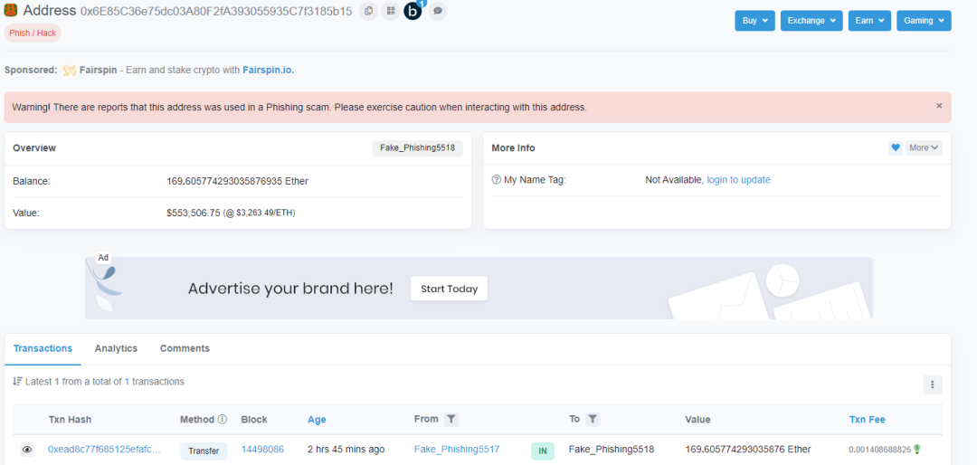The width and height of the screenshot is (977, 465).
Task: Expand the Buy dropdown
Action: [755, 21]
